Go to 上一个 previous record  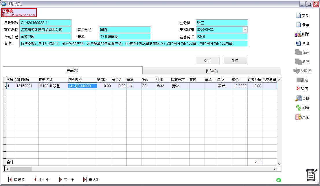41,180
